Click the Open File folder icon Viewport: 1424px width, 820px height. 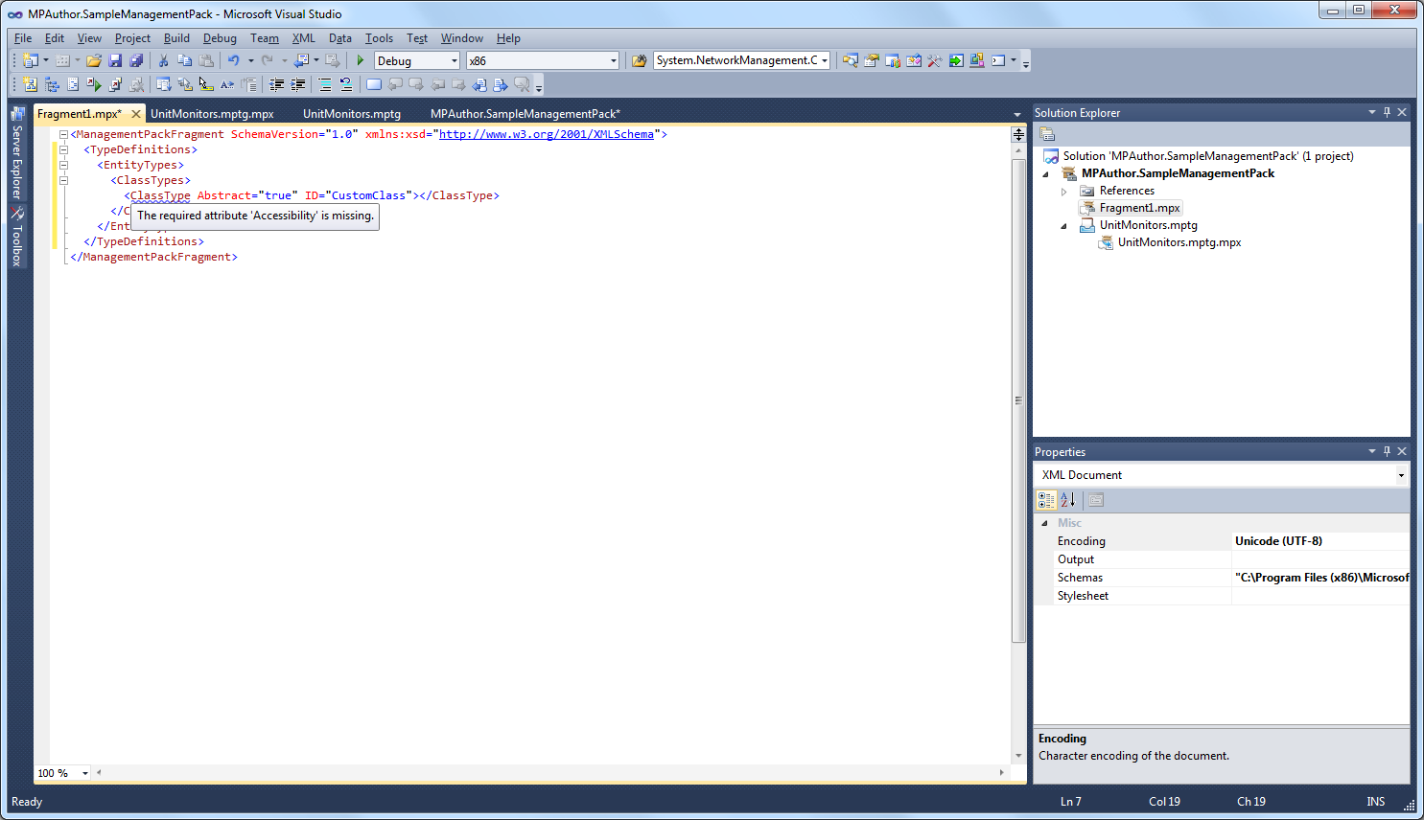coord(94,60)
